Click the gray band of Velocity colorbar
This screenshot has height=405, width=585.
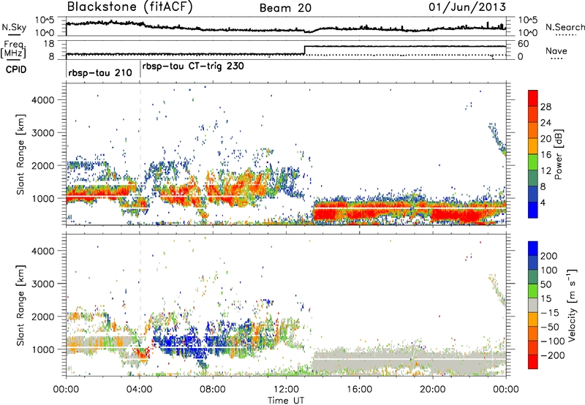point(533,305)
